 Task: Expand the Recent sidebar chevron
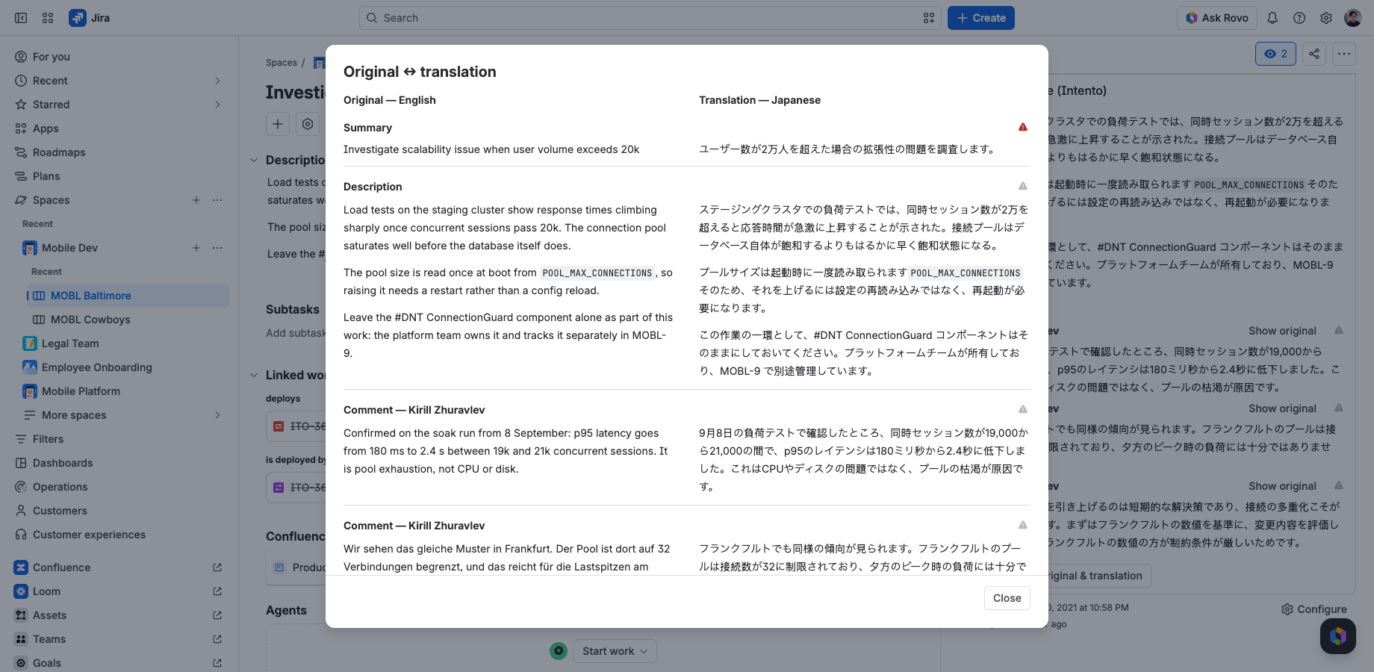pos(217,81)
